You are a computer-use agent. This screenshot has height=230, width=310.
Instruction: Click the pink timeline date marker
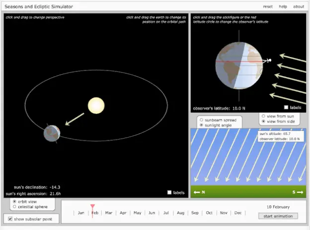[92, 207]
